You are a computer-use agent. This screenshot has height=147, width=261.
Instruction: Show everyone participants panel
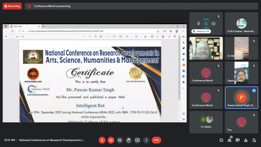coord(230,140)
